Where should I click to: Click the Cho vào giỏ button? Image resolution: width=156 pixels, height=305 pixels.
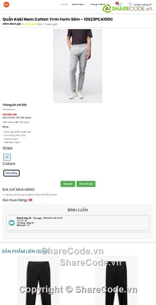86,184
